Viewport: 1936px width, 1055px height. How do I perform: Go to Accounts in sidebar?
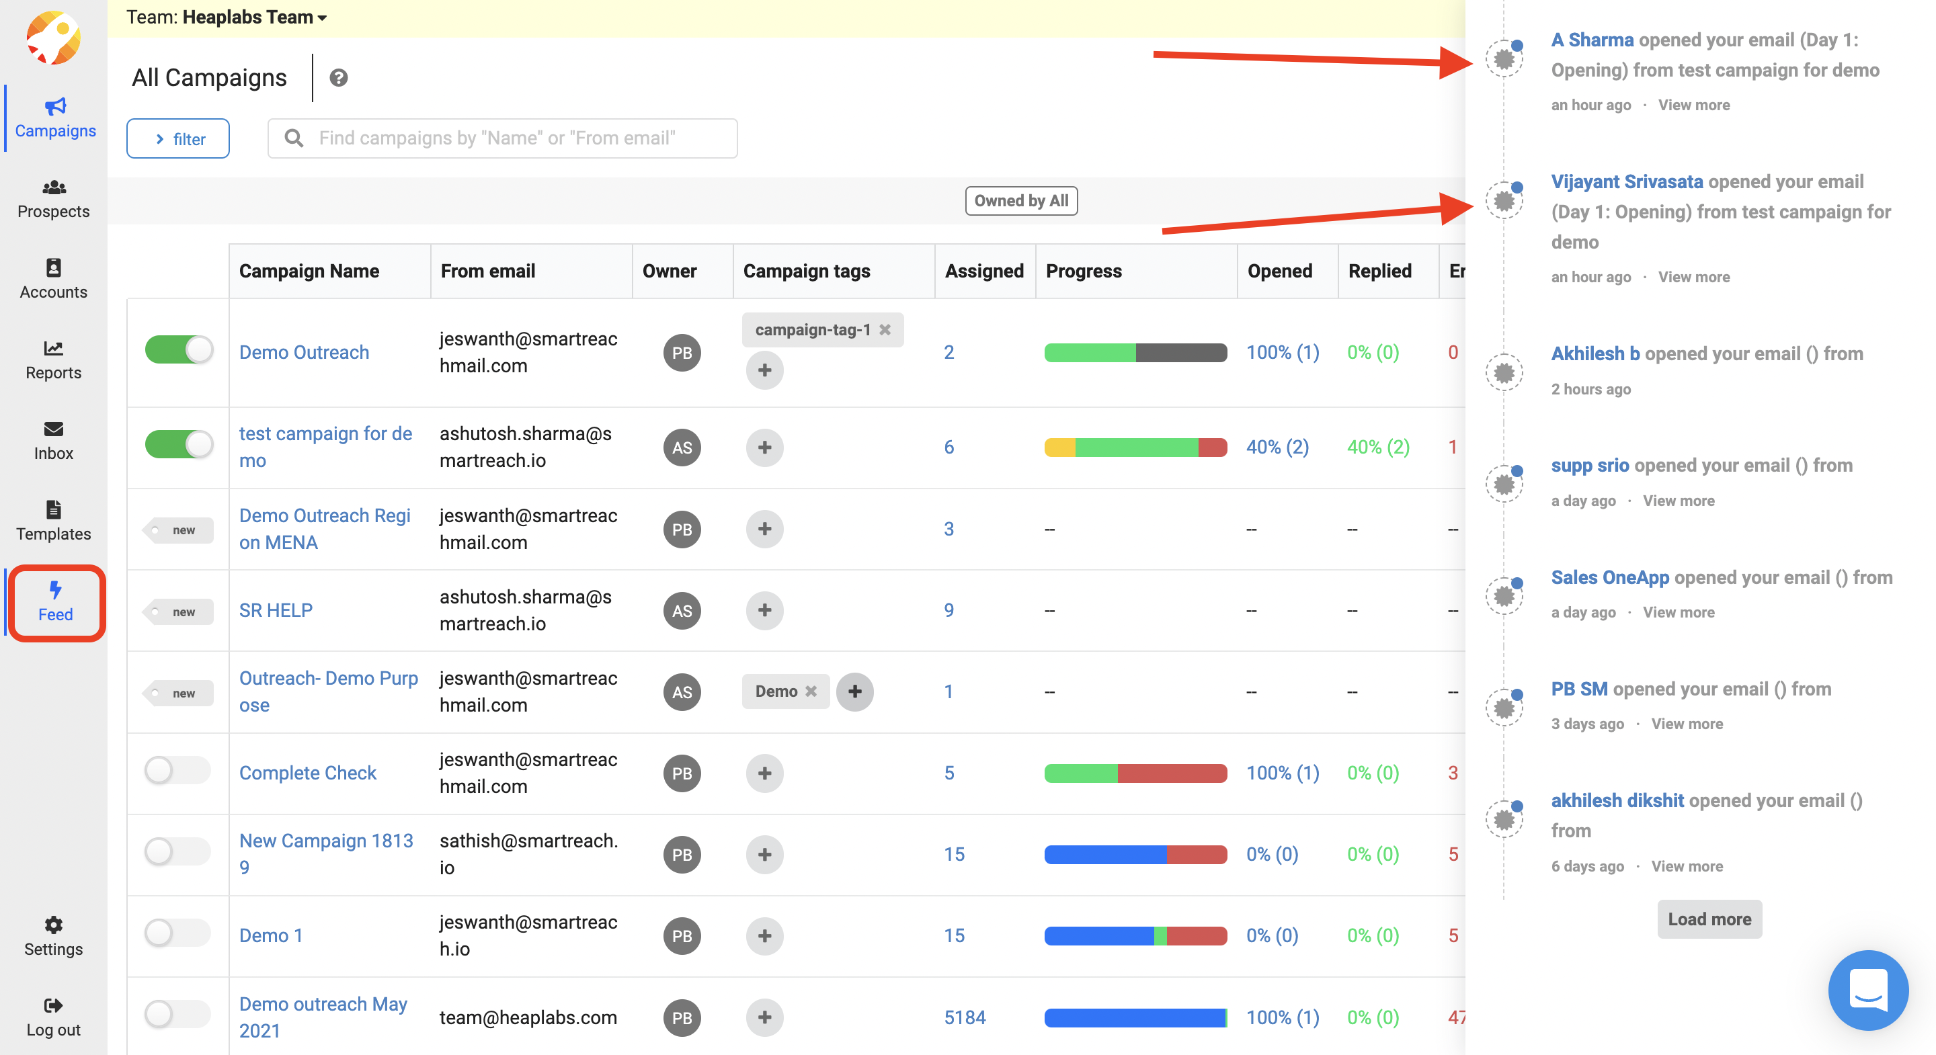click(x=53, y=279)
